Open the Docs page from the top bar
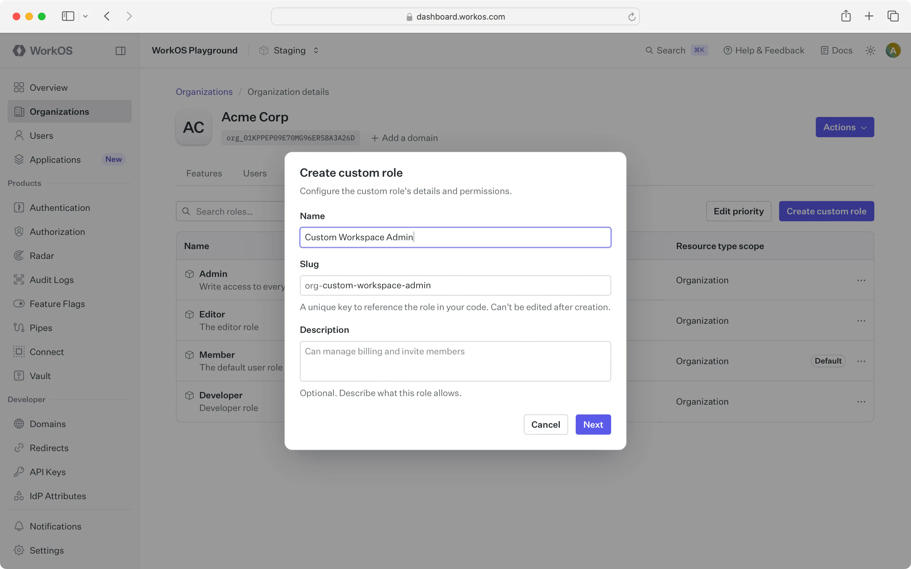Image resolution: width=911 pixels, height=569 pixels. [836, 50]
